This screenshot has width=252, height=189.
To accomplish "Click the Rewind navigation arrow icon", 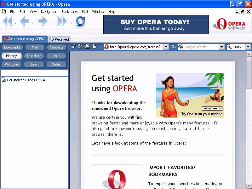I will pyautogui.click(x=8, y=21).
